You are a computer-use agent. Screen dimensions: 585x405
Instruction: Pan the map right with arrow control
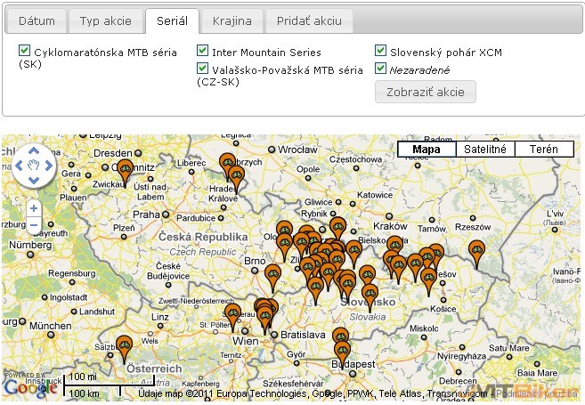click(x=49, y=166)
